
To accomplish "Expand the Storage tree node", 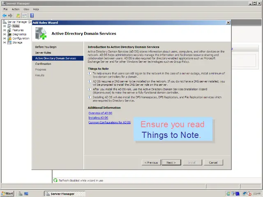I will pos(5,42).
